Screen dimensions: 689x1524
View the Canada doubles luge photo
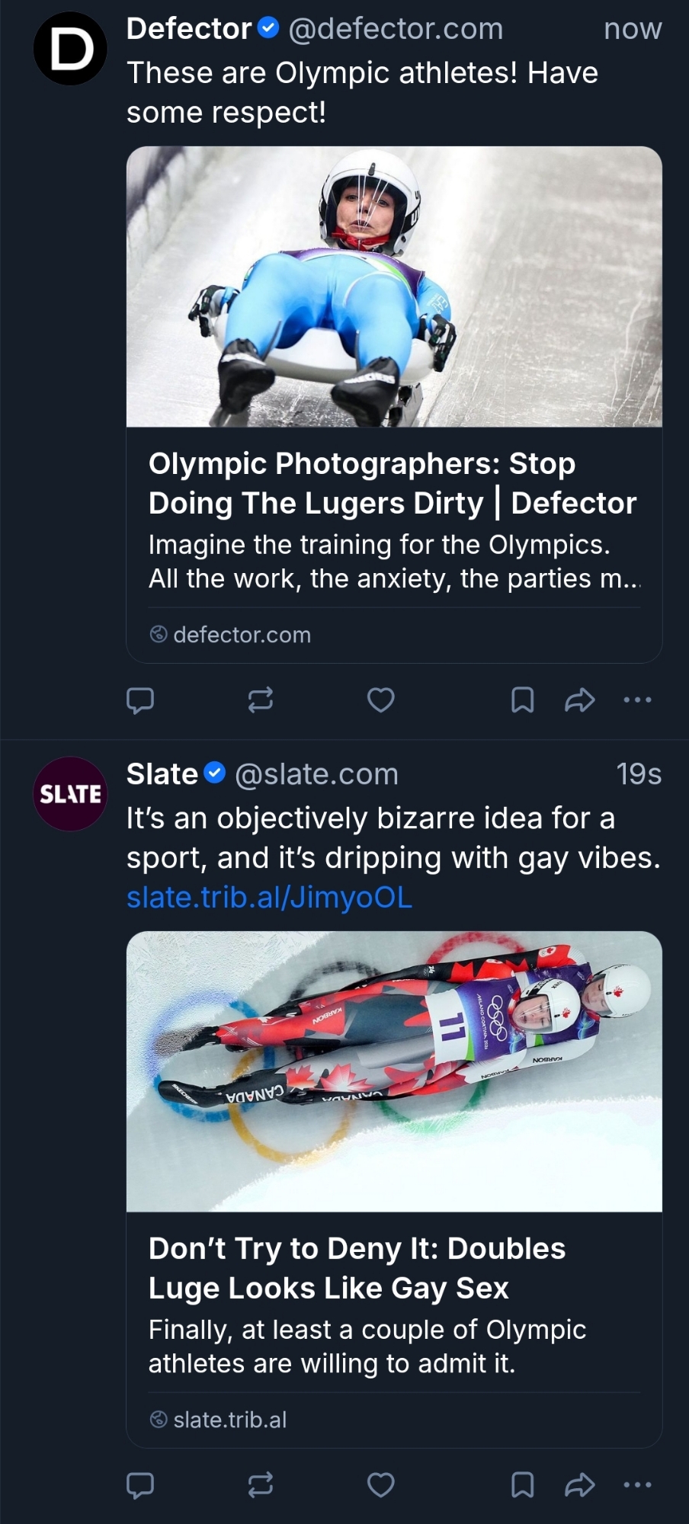point(394,1071)
